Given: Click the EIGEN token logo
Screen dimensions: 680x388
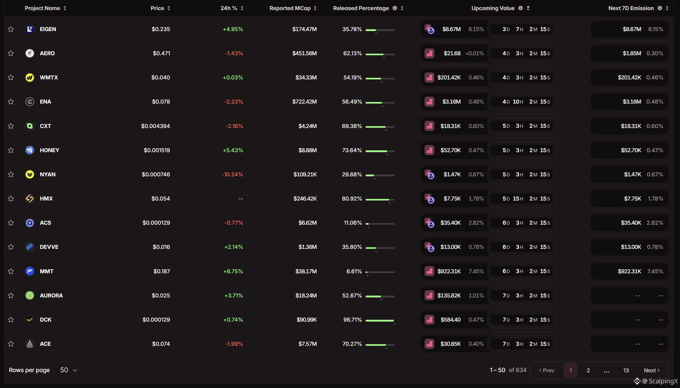Looking at the screenshot, I should [30, 29].
